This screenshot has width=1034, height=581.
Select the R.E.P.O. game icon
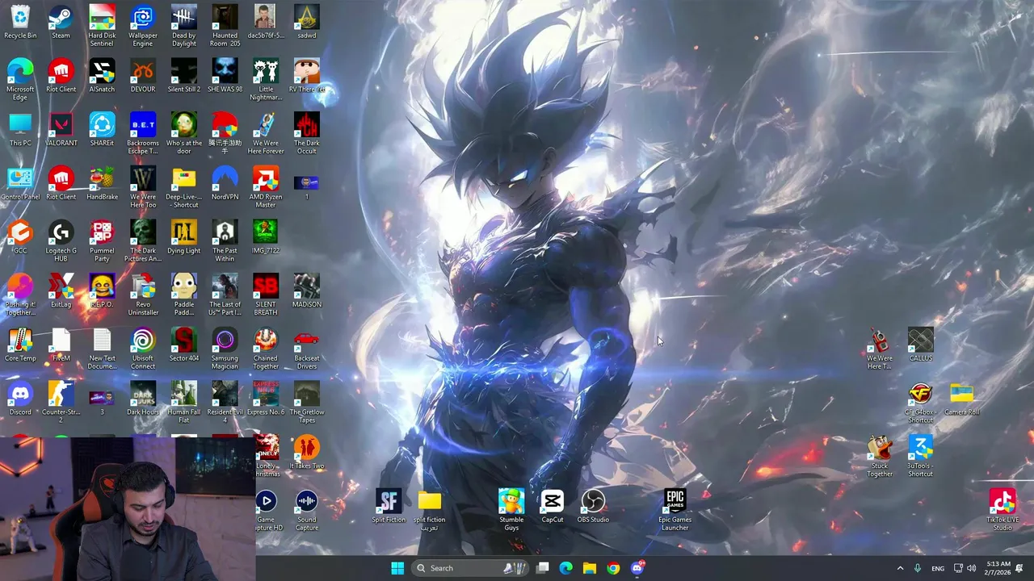click(x=102, y=290)
